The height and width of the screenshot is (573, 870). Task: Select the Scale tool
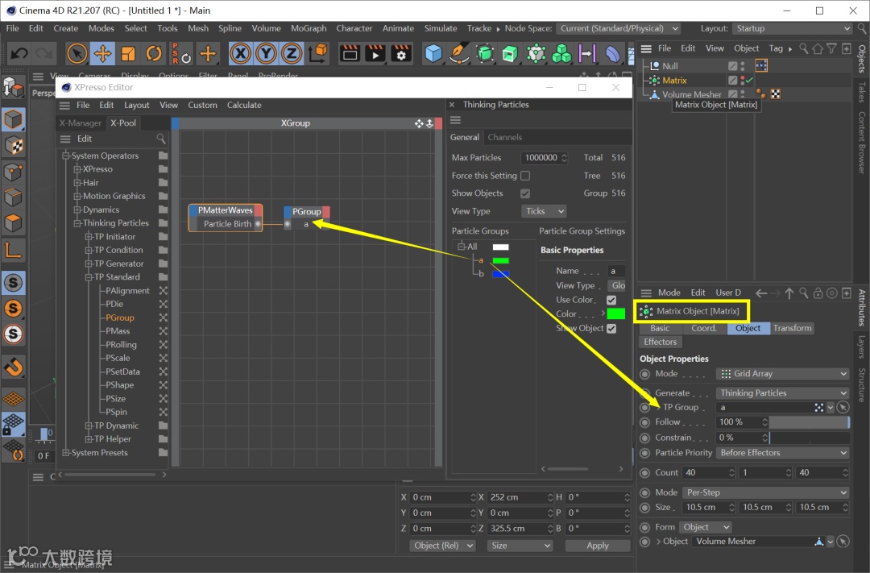(128, 54)
